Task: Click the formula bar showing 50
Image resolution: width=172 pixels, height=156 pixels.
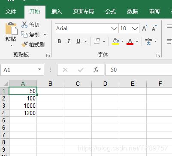Action: tap(139, 70)
